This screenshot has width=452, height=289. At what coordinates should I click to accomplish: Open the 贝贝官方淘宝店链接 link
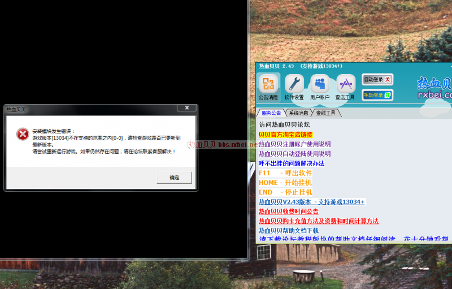point(285,135)
